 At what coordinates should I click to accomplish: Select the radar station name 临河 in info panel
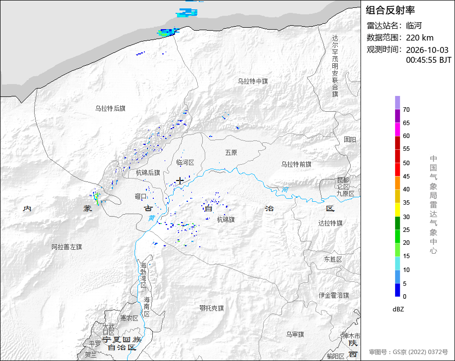tap(414, 26)
